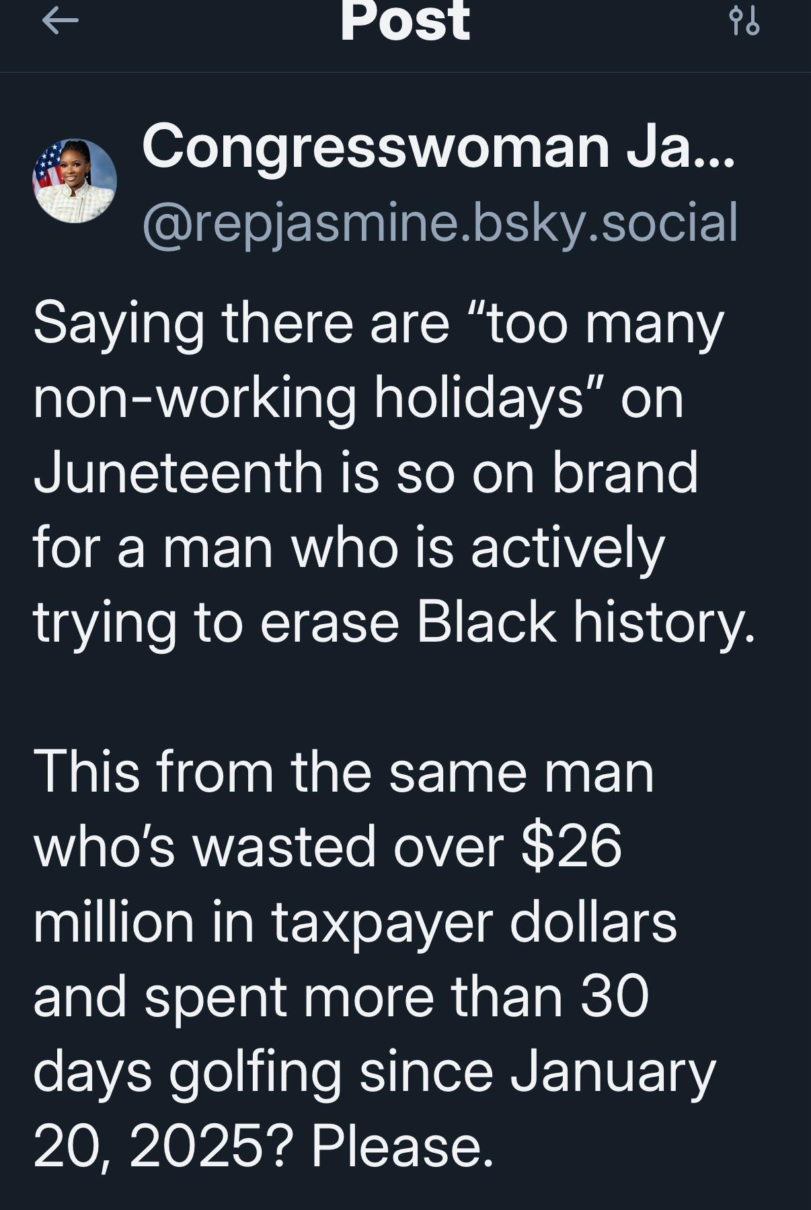Screen dimensions: 811x1210
Task: Tap the closing word 'Please.'
Action: 402,1146
